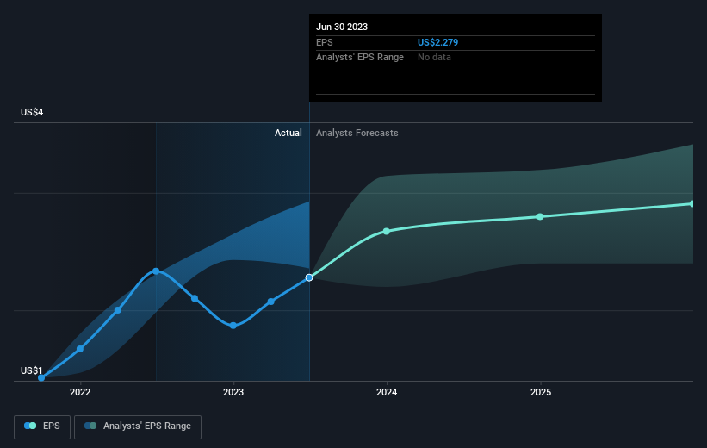
Task: Click the EPS data point just before the mid-2022 peak
Action: point(118,310)
